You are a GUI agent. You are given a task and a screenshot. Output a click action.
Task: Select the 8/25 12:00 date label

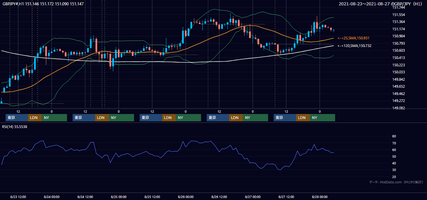pyautogui.click(x=152, y=197)
